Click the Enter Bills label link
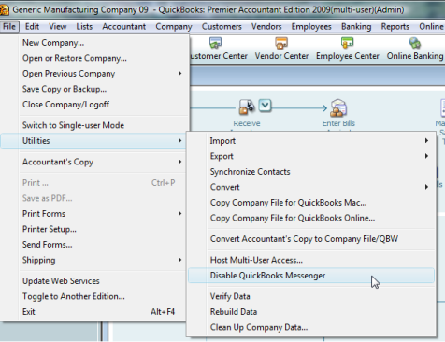This screenshot has height=342, width=445. (x=338, y=123)
